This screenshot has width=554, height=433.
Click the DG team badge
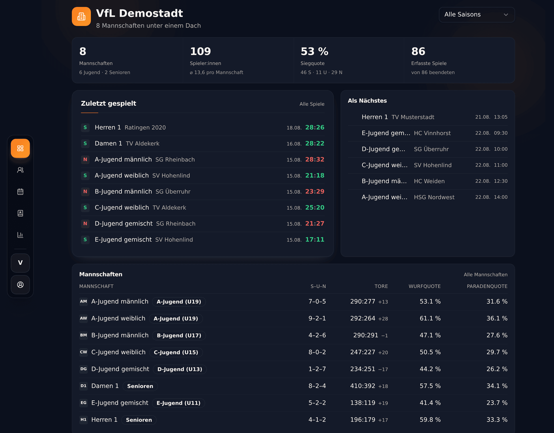(x=83, y=369)
